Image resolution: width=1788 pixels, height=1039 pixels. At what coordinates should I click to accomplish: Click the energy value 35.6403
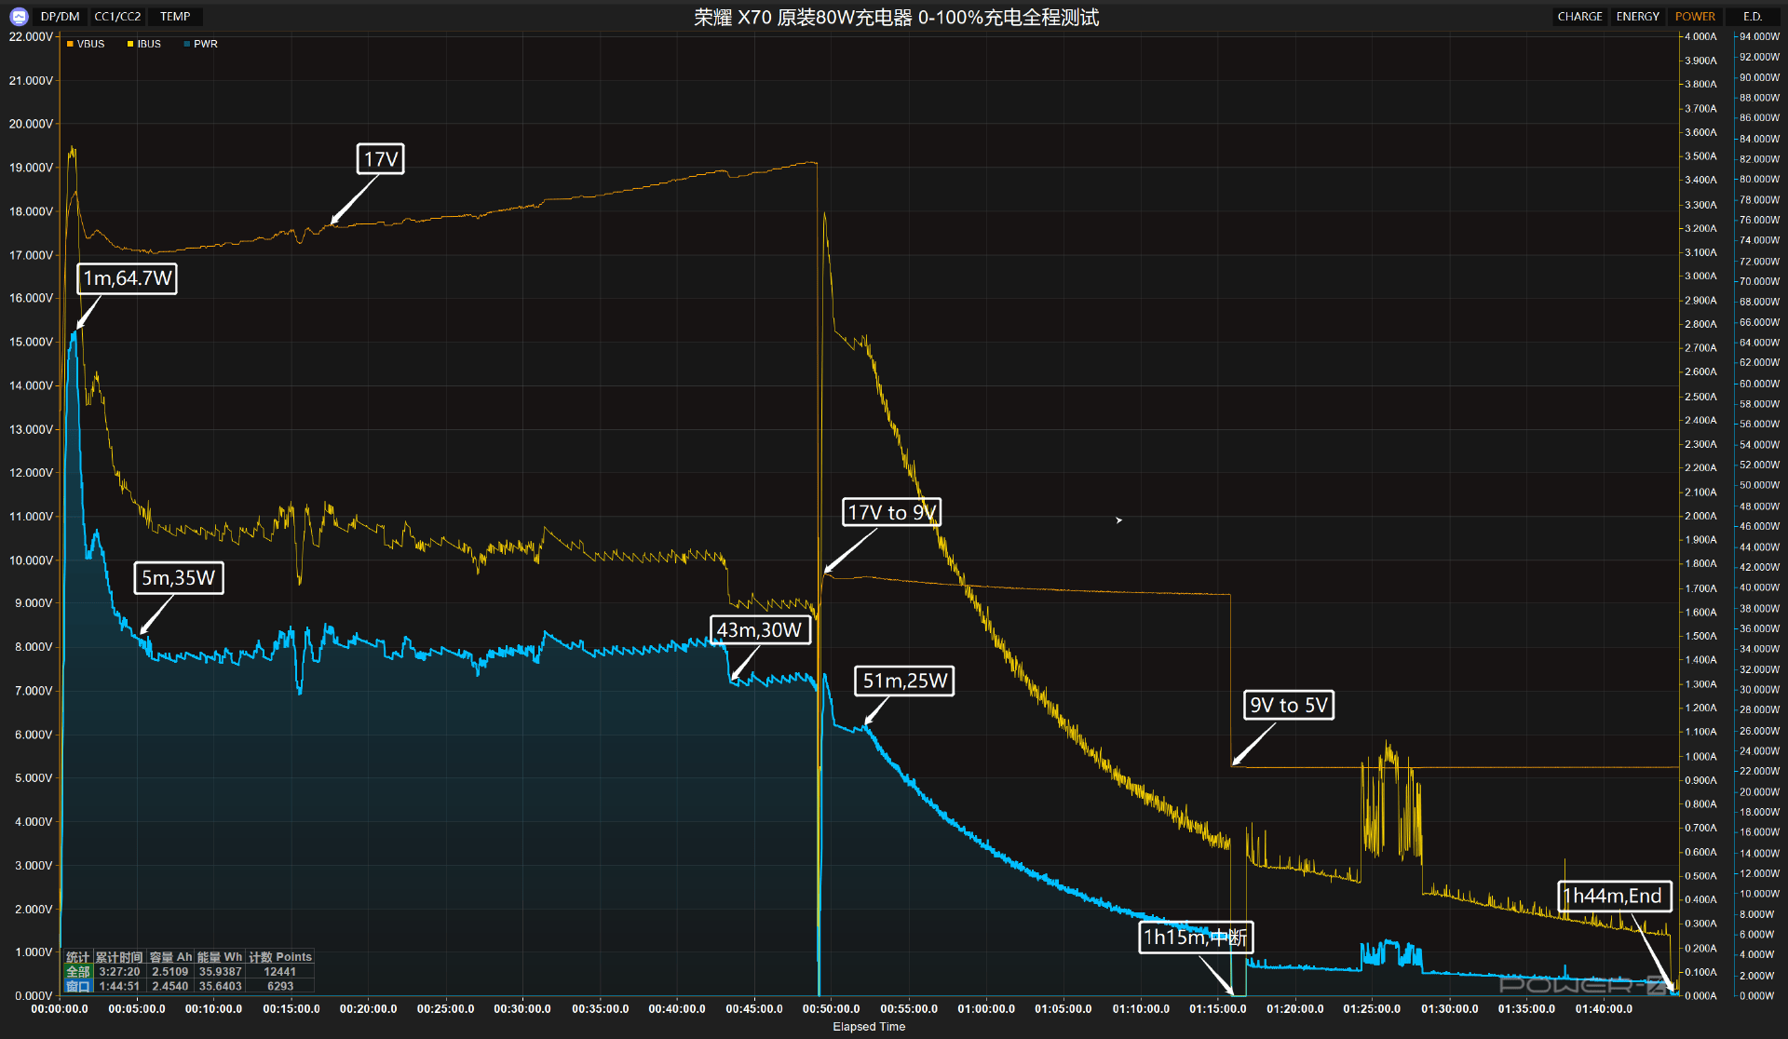pos(220,986)
